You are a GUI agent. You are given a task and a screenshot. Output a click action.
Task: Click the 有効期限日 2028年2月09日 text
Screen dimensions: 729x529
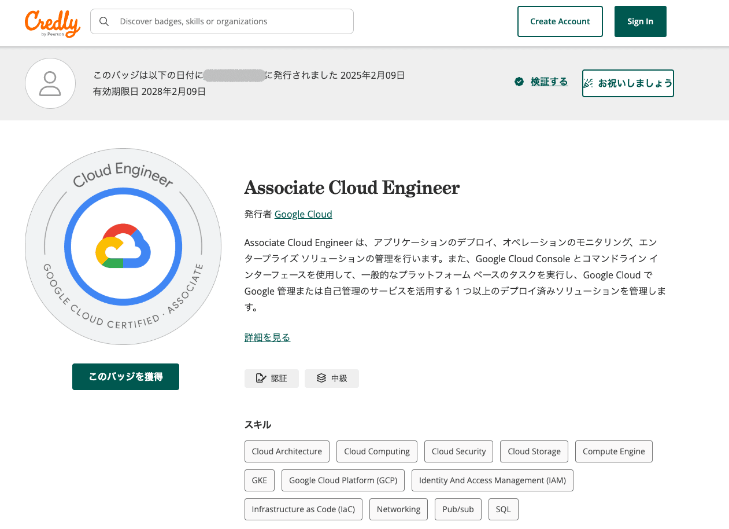coord(149,91)
